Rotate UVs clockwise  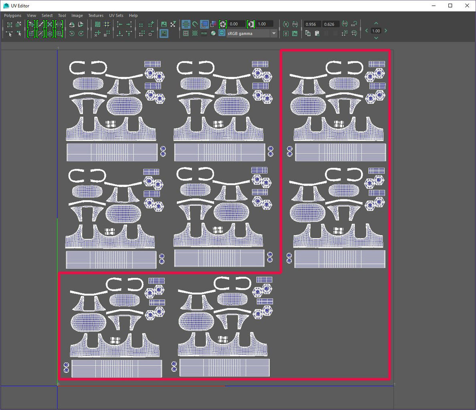coord(81,34)
